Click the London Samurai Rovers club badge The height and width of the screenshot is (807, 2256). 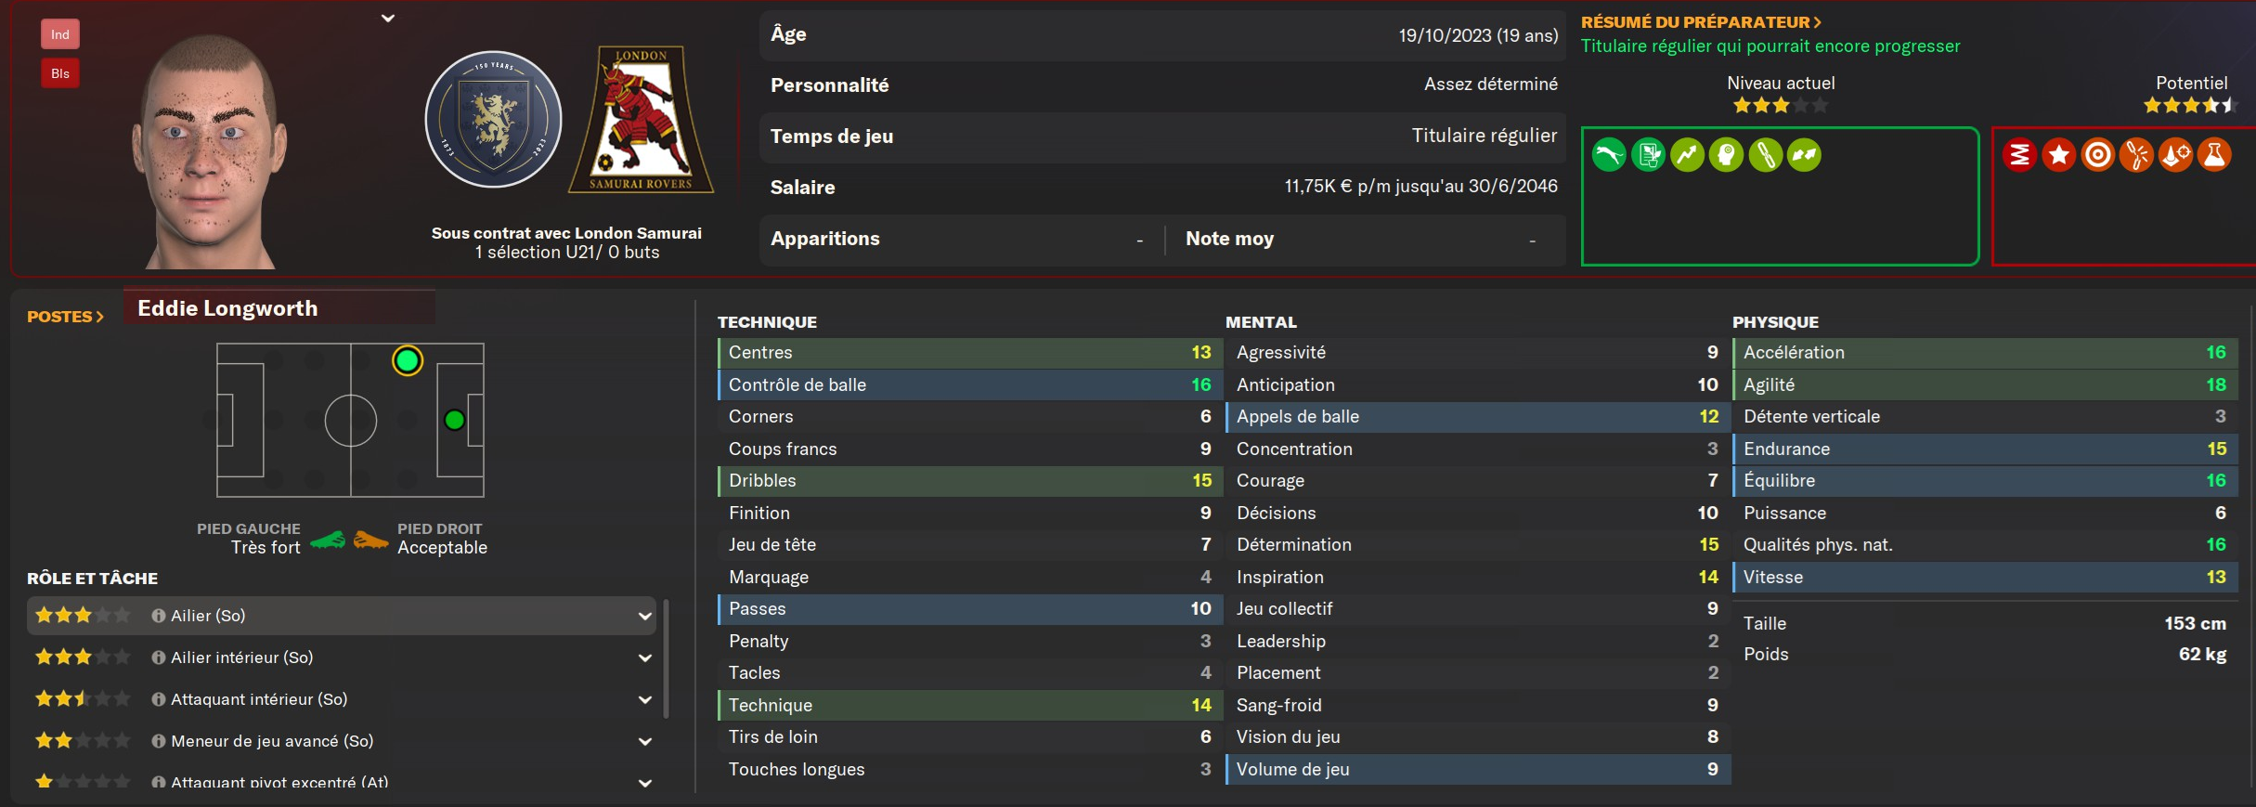point(642,120)
